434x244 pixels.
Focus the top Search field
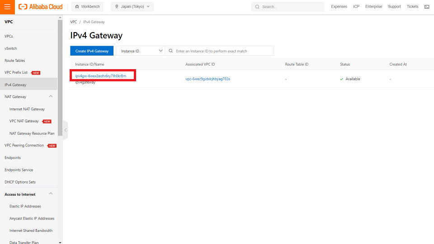(x=288, y=7)
